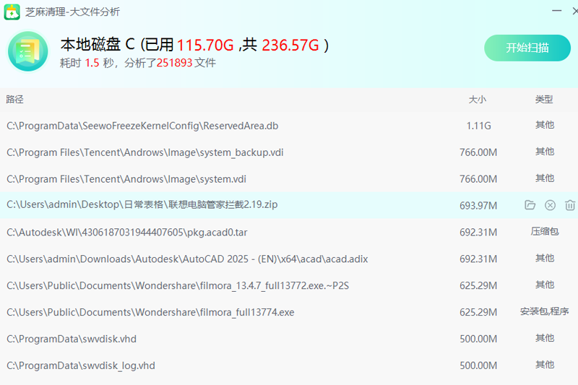
Task: Select the swvdisk_log.vhd path row
Action: point(289,365)
